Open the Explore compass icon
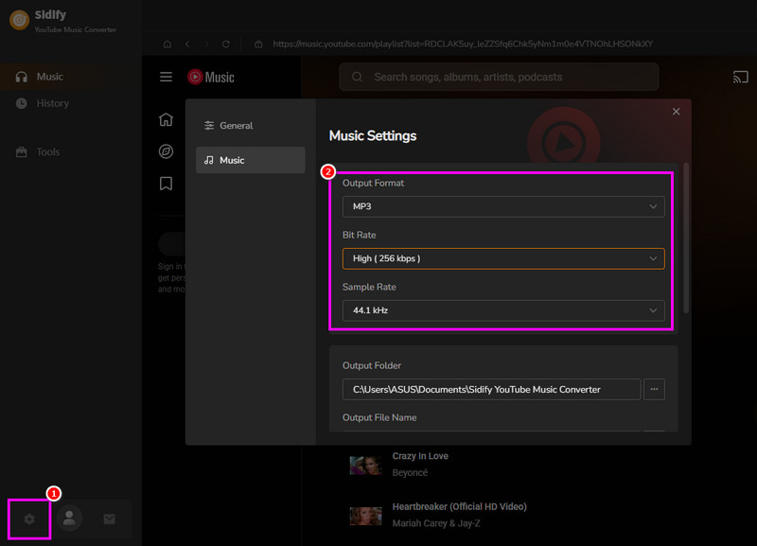 click(166, 151)
